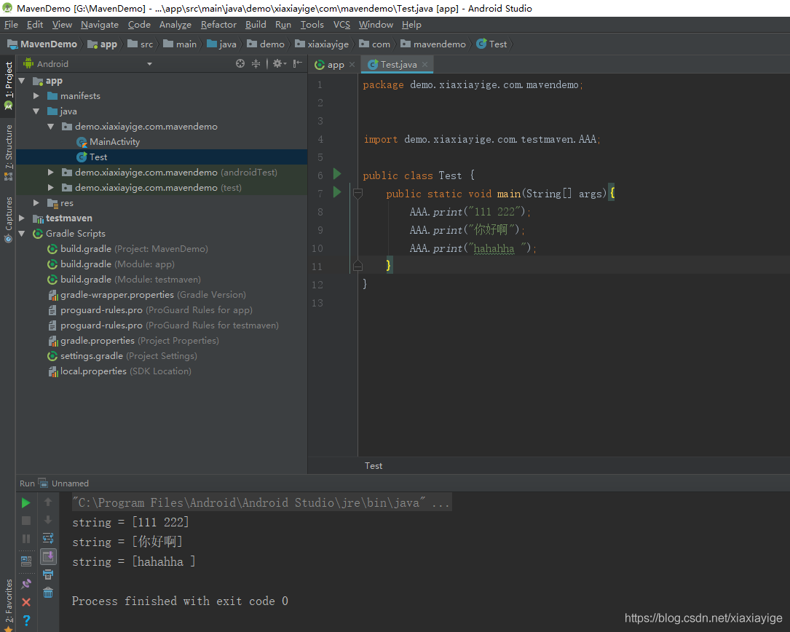The height and width of the screenshot is (632, 790).
Task: Open the Build menu
Action: (x=256, y=25)
